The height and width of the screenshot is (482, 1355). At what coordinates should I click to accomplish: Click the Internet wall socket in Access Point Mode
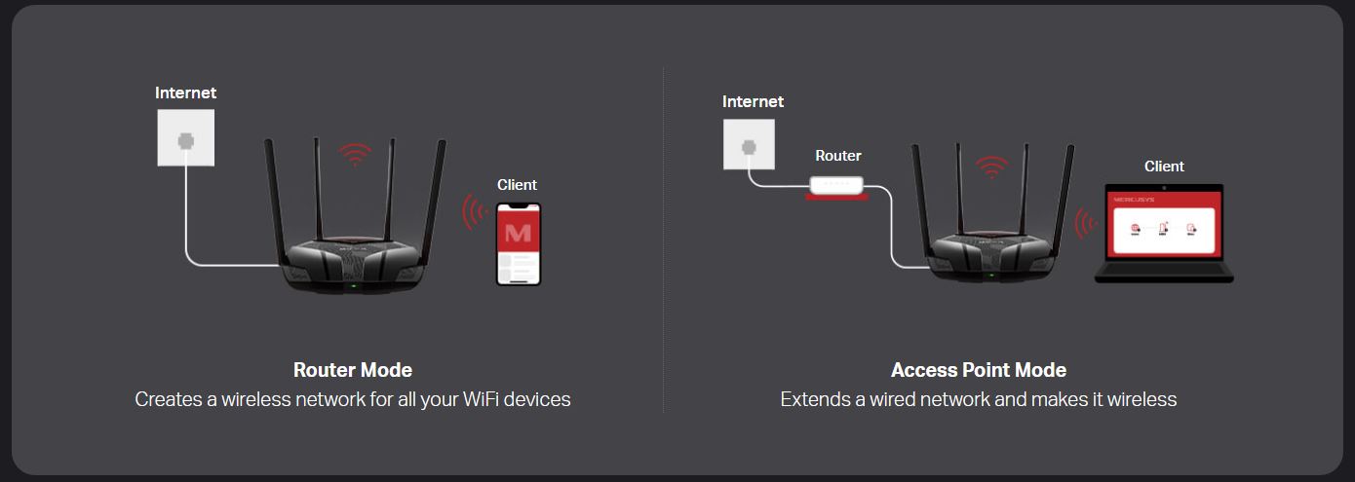click(x=749, y=144)
